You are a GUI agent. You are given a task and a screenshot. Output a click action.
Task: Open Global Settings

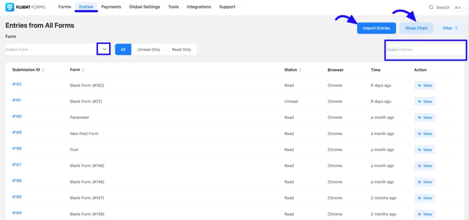144,7
